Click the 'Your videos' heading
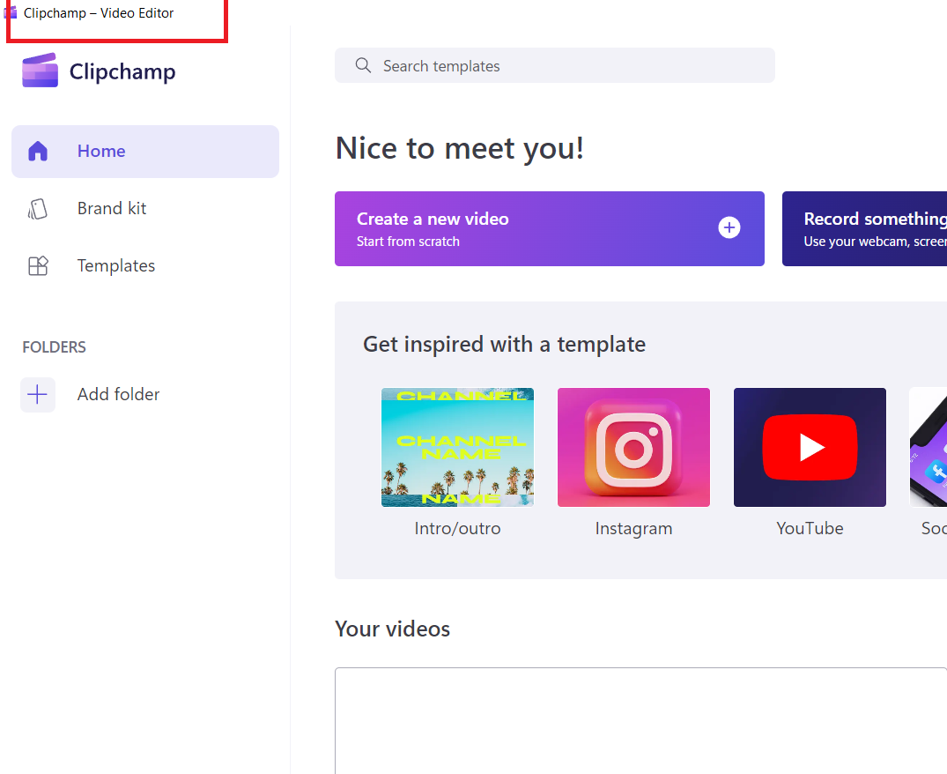Viewport: 947px width, 774px height. coord(393,629)
